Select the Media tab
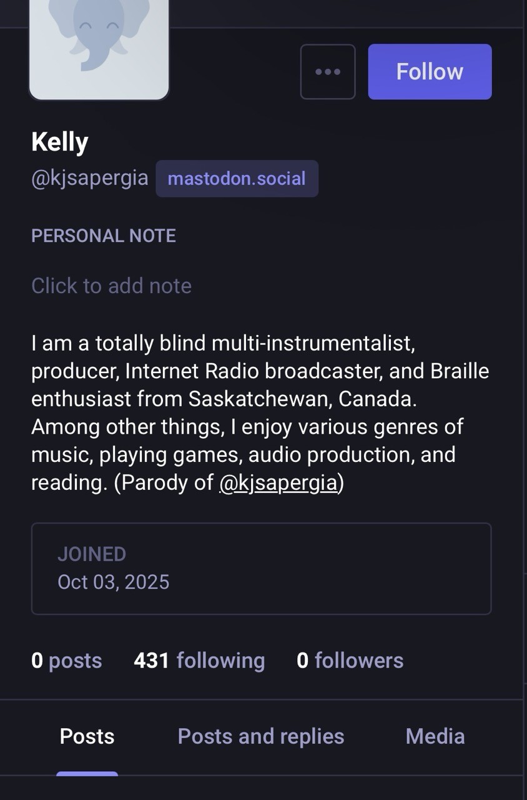Viewport: 527px width, 800px height. coord(435,736)
